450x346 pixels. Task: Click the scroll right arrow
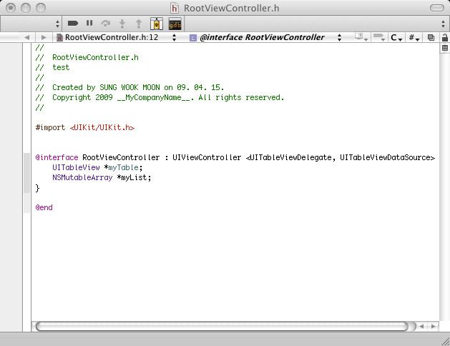click(433, 326)
